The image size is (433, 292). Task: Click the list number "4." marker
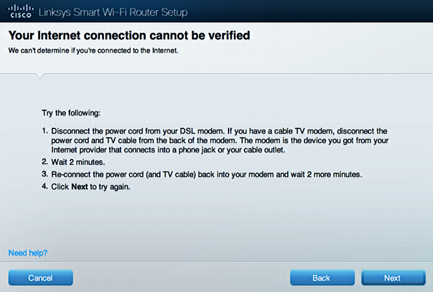45,186
